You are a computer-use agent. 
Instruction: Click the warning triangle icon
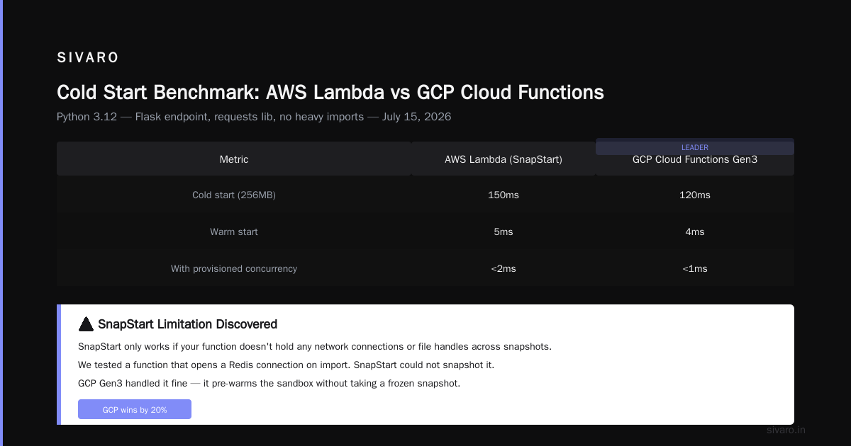pyautogui.click(x=86, y=324)
